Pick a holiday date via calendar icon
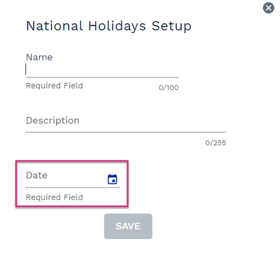Screen dimensions: 280x255 click(112, 179)
